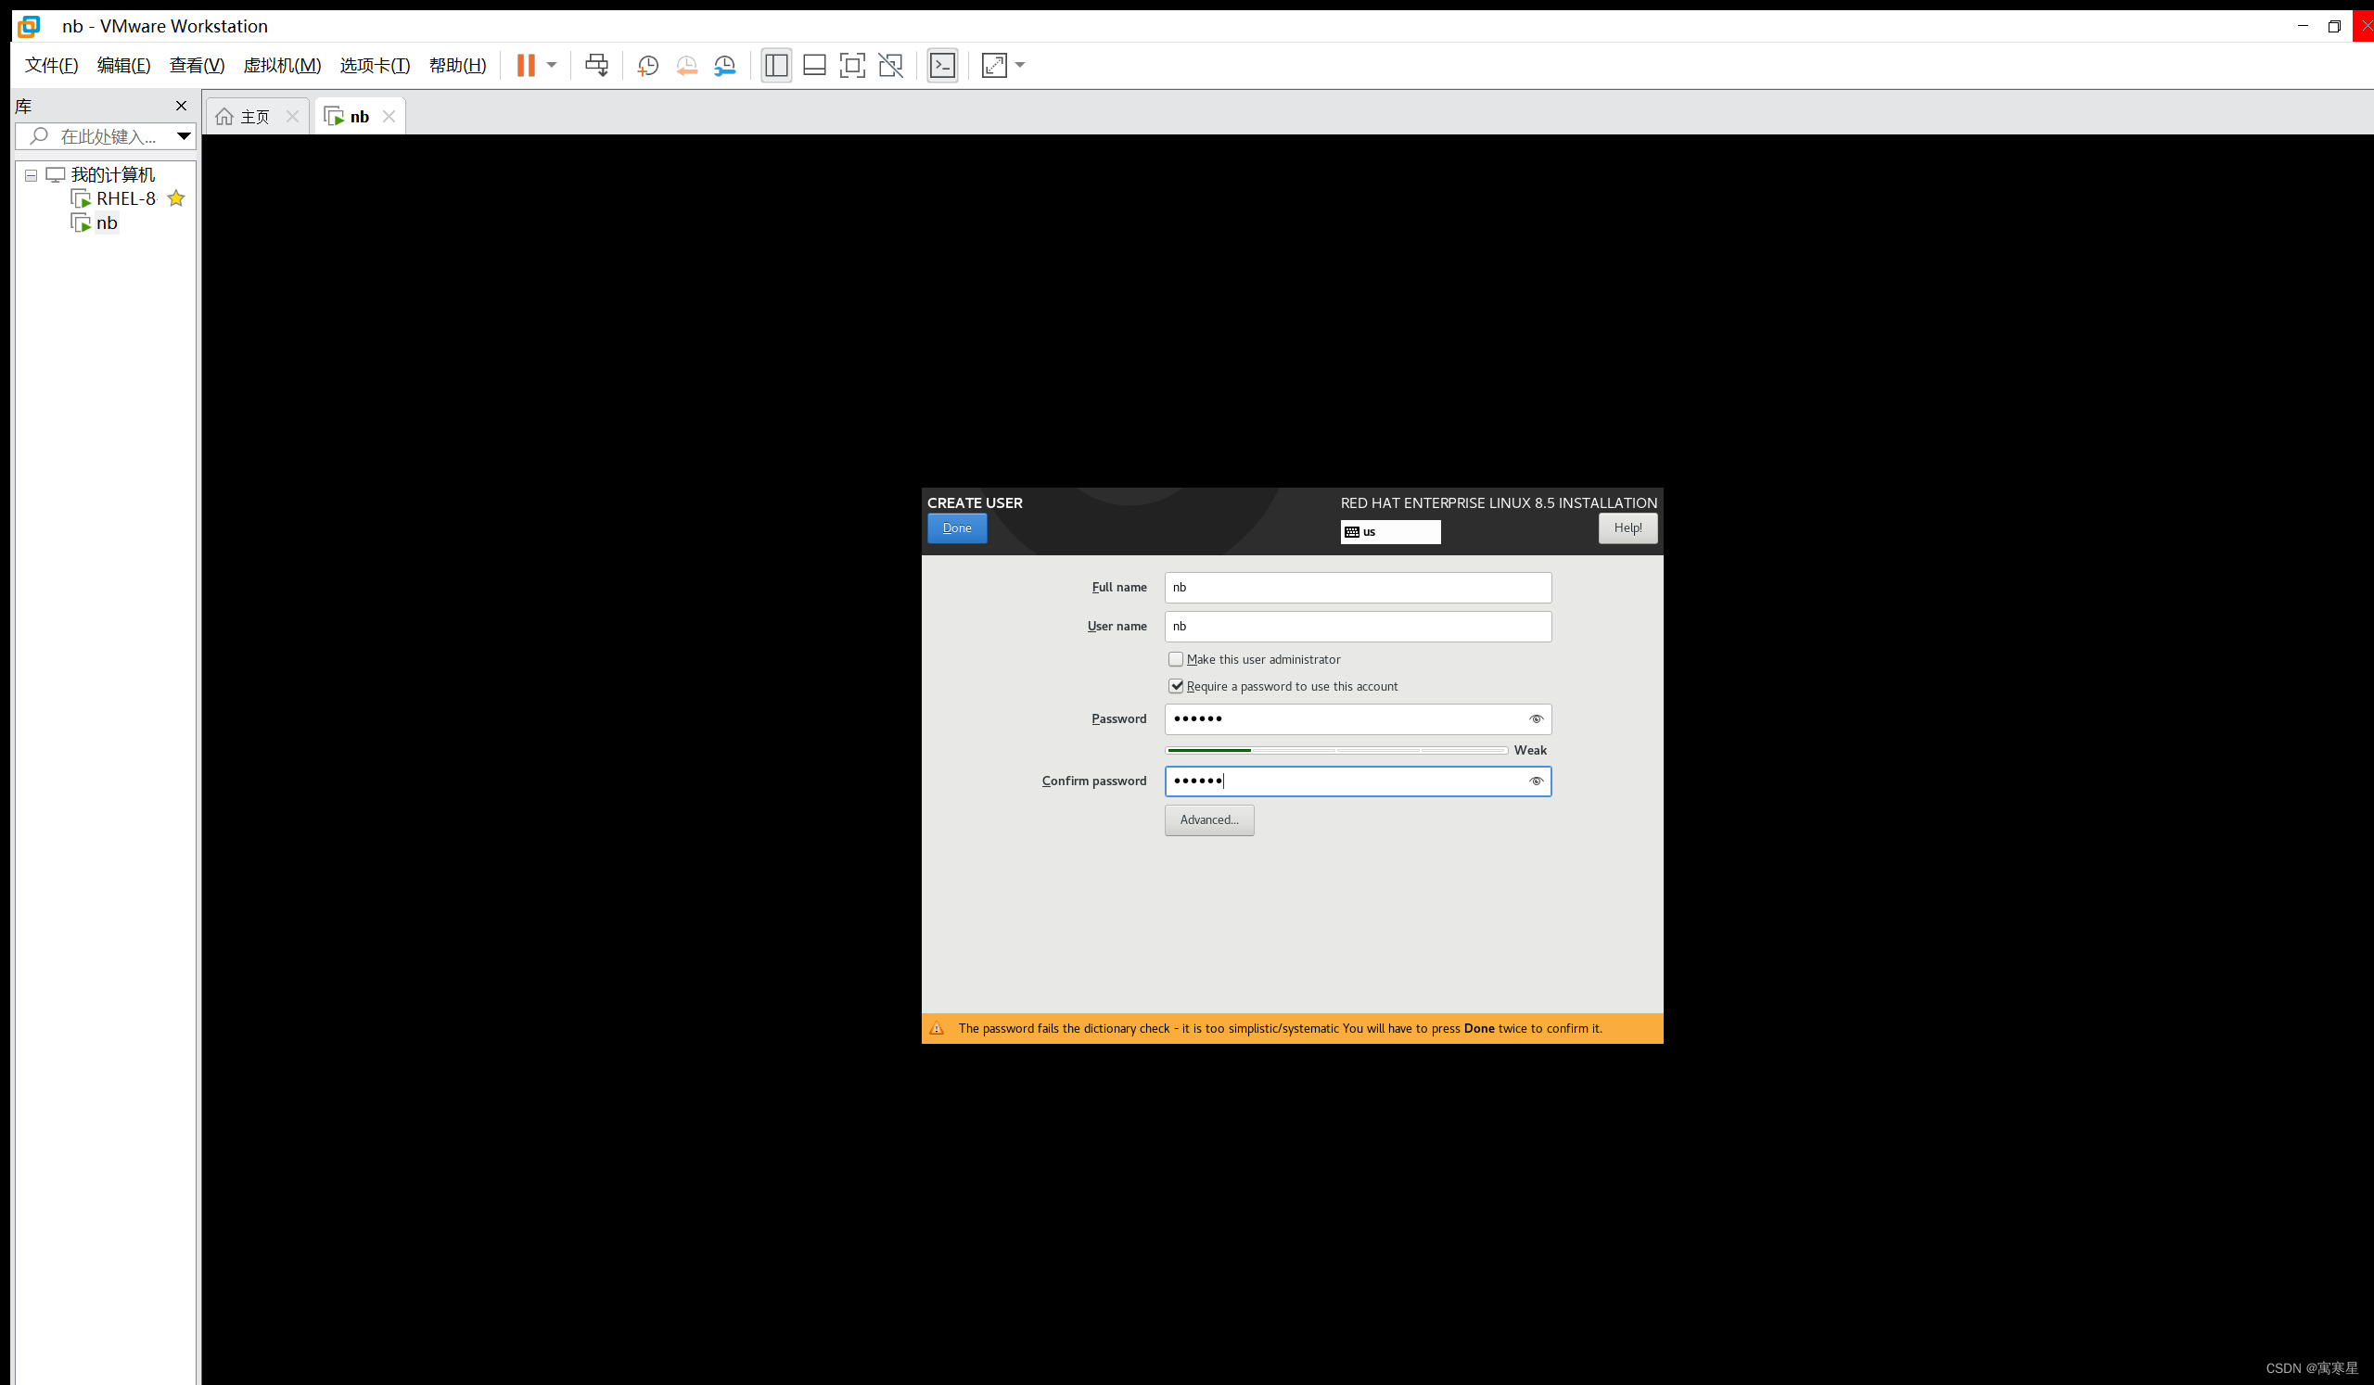The width and height of the screenshot is (2374, 1385).
Task: Click the Unity mode icon
Action: coord(890,65)
